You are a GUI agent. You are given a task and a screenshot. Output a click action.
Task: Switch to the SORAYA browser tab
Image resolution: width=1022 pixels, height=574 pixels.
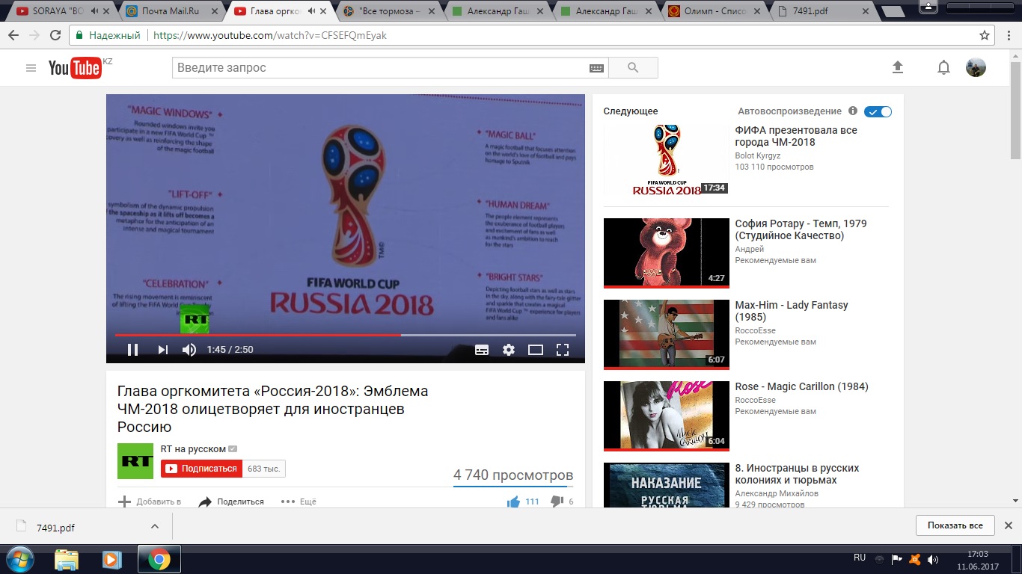62,11
